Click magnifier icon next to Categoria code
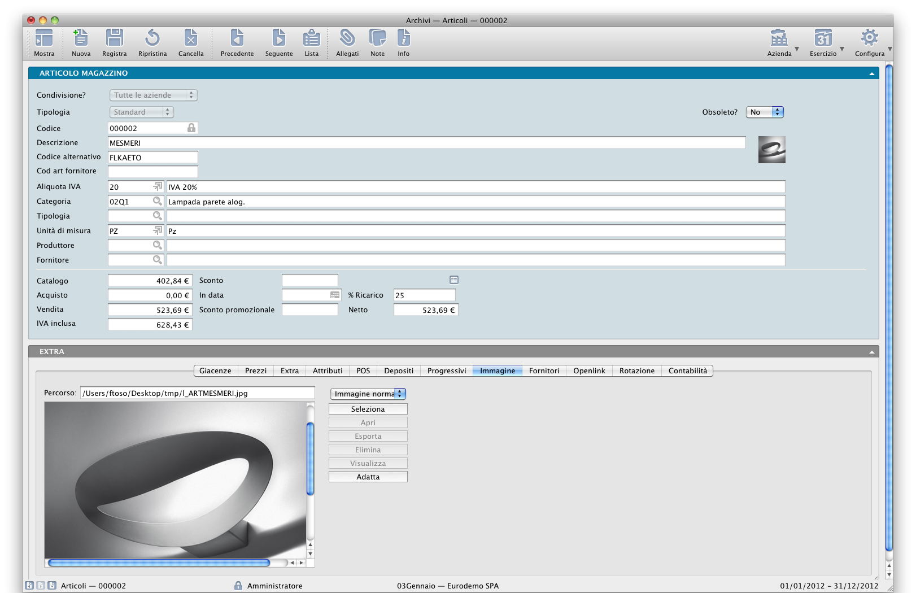This screenshot has height=593, width=916. (x=158, y=201)
